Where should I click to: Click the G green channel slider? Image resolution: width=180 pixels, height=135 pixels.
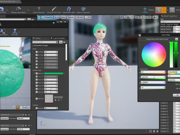153,77
